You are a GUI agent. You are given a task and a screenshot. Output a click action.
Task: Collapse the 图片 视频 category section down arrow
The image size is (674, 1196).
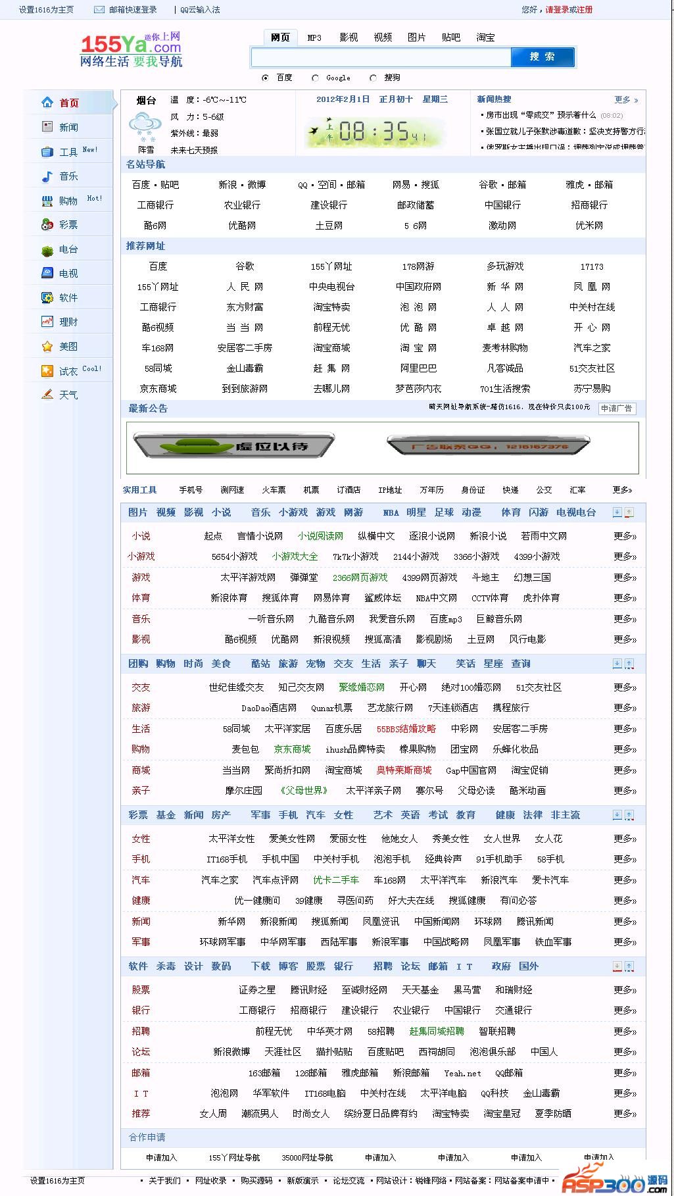[617, 512]
